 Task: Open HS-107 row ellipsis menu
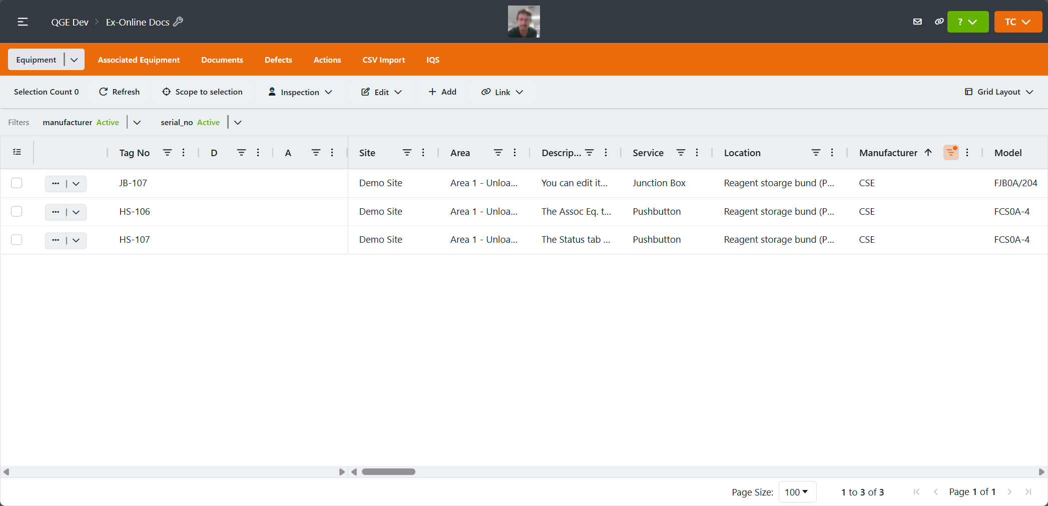(56, 240)
